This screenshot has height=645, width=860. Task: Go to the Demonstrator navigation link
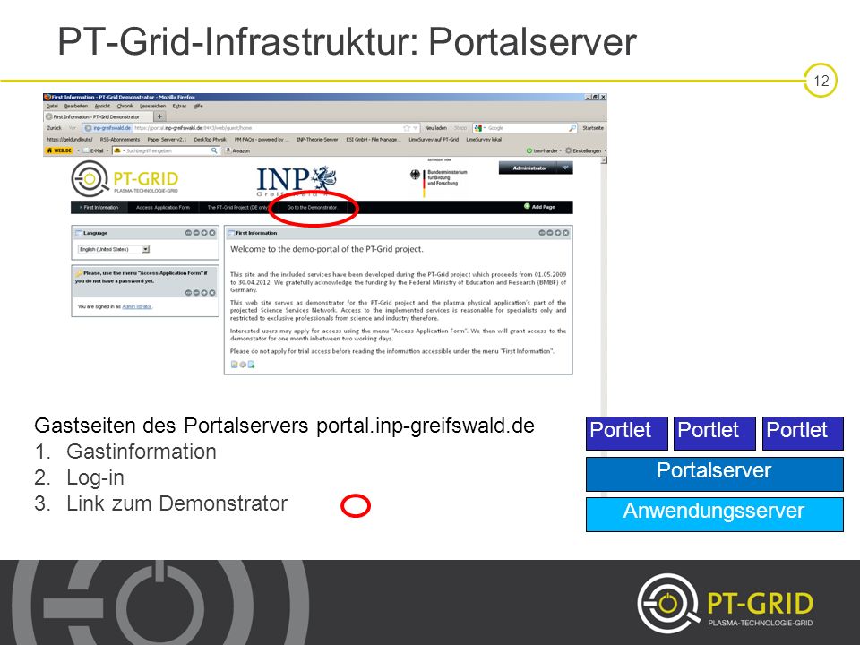[312, 207]
